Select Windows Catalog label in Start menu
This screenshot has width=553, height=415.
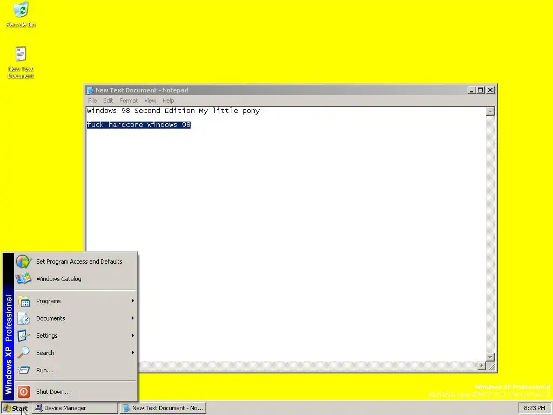(58, 279)
